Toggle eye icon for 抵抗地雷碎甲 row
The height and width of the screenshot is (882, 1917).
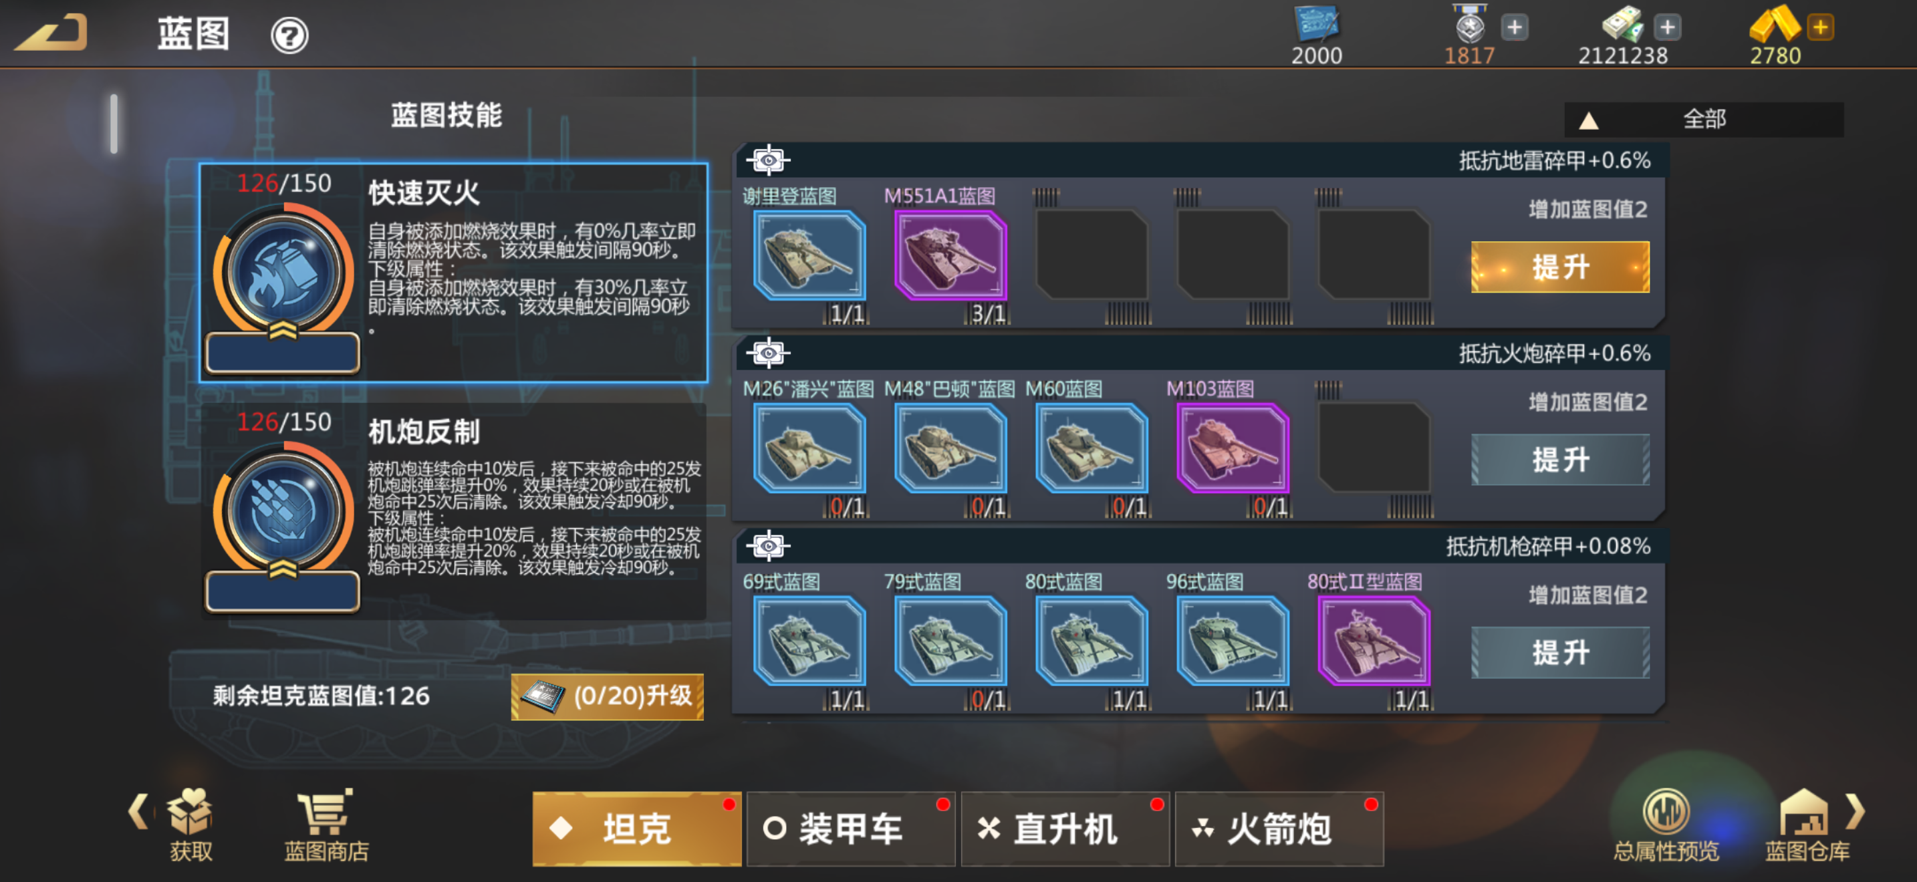pos(768,160)
